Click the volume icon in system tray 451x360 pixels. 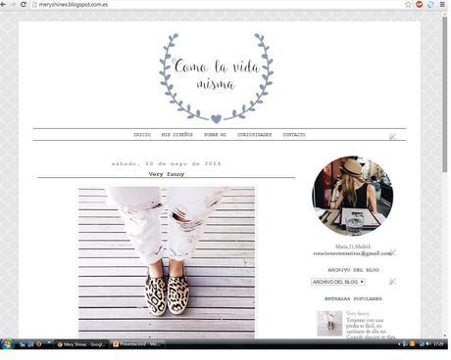[427, 344]
